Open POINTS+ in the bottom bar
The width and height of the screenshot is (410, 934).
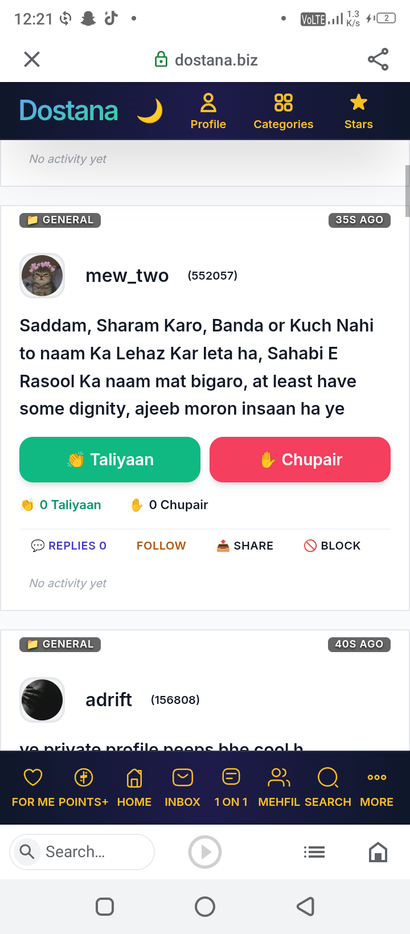click(84, 787)
